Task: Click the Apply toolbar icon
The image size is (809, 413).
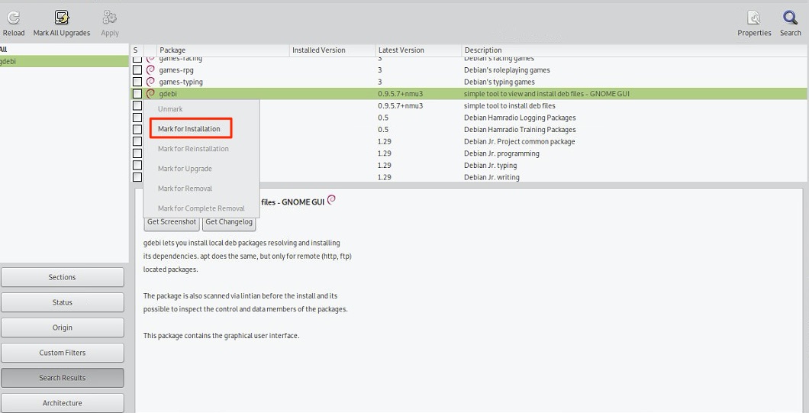Action: click(x=110, y=18)
